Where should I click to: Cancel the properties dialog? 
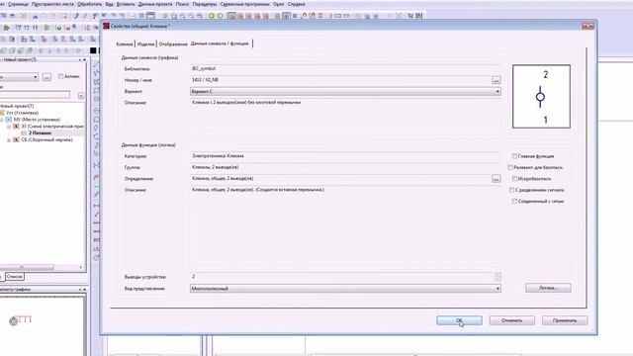click(x=512, y=320)
